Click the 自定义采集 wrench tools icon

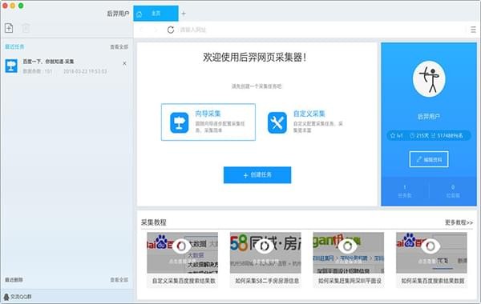click(277, 122)
